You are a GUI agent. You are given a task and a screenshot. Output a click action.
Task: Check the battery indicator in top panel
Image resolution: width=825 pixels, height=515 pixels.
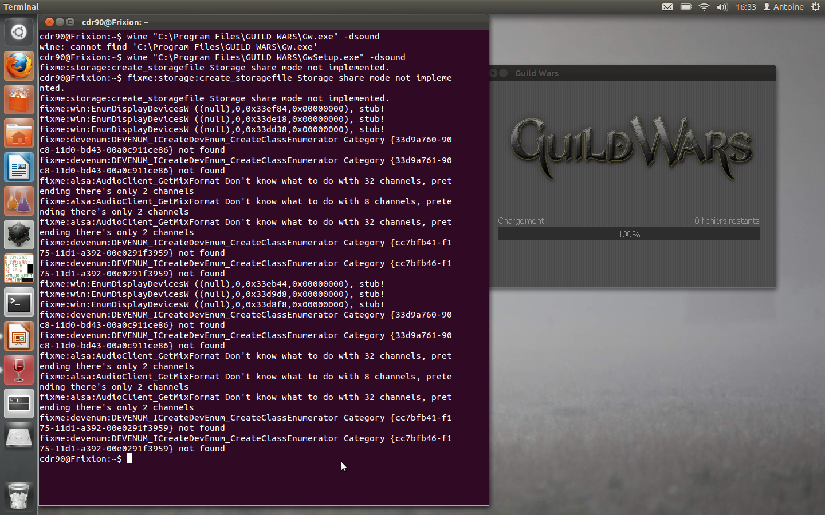686,7
